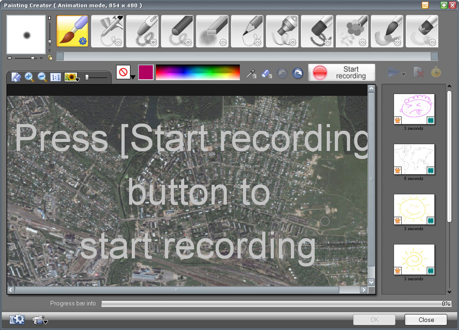Click the '5 seconds' label under world map
Screen dimensions: 459x330
click(414, 179)
